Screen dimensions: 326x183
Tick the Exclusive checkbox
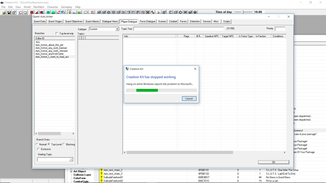coord(38,149)
